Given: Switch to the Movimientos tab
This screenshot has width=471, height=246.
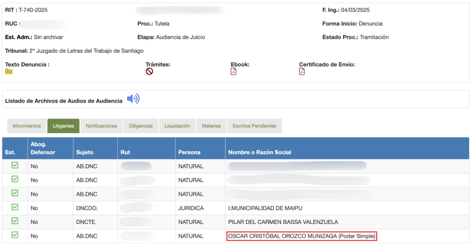Looking at the screenshot, I should point(27,126).
